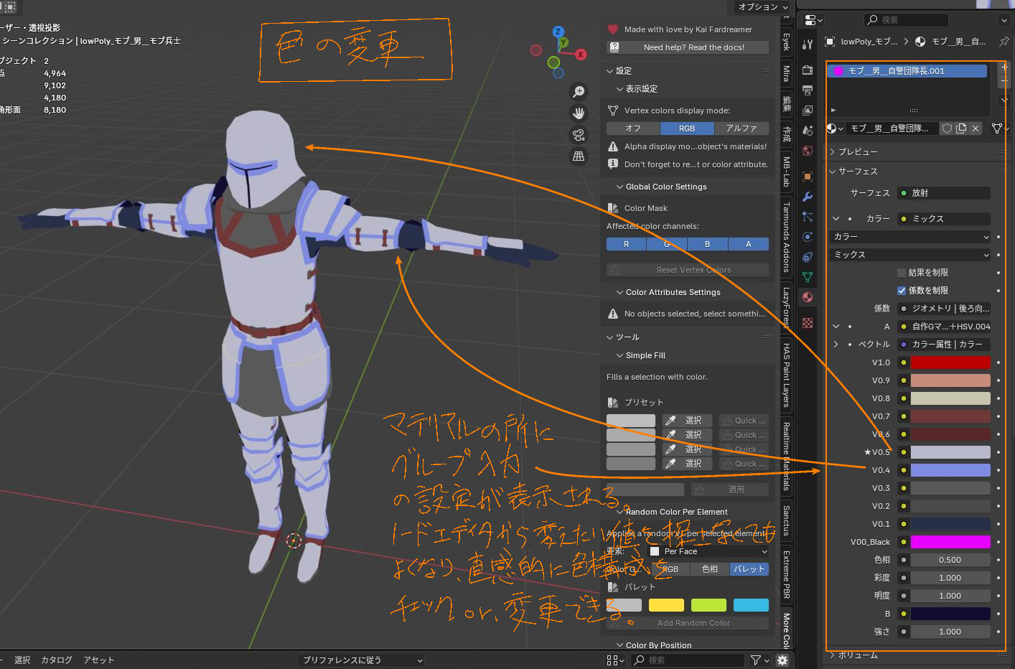Open the Modifiers wrench properties tab
This screenshot has width=1015, height=669.
(808, 197)
